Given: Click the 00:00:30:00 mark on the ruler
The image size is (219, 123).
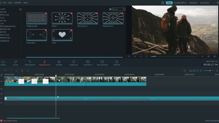Looking at the screenshot, I should pyautogui.click(x=99, y=74).
